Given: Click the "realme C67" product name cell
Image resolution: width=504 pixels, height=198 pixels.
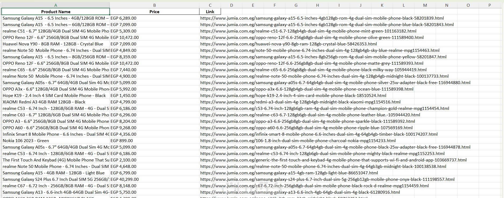Looking at the screenshot, I should [x=56, y=186].
